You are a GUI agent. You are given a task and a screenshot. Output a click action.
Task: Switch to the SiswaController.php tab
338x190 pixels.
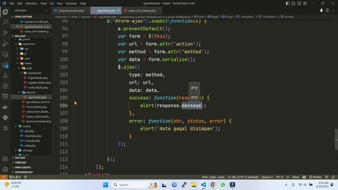pos(71,11)
